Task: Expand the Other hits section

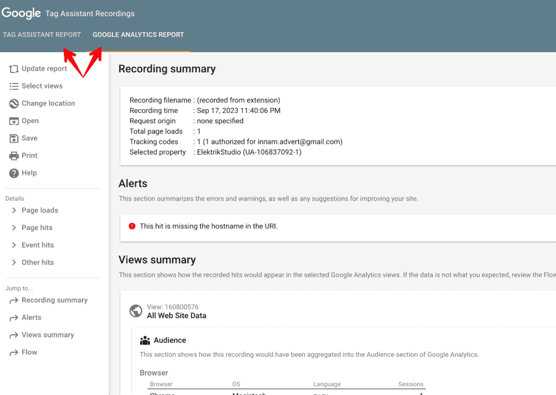Action: pos(14,262)
